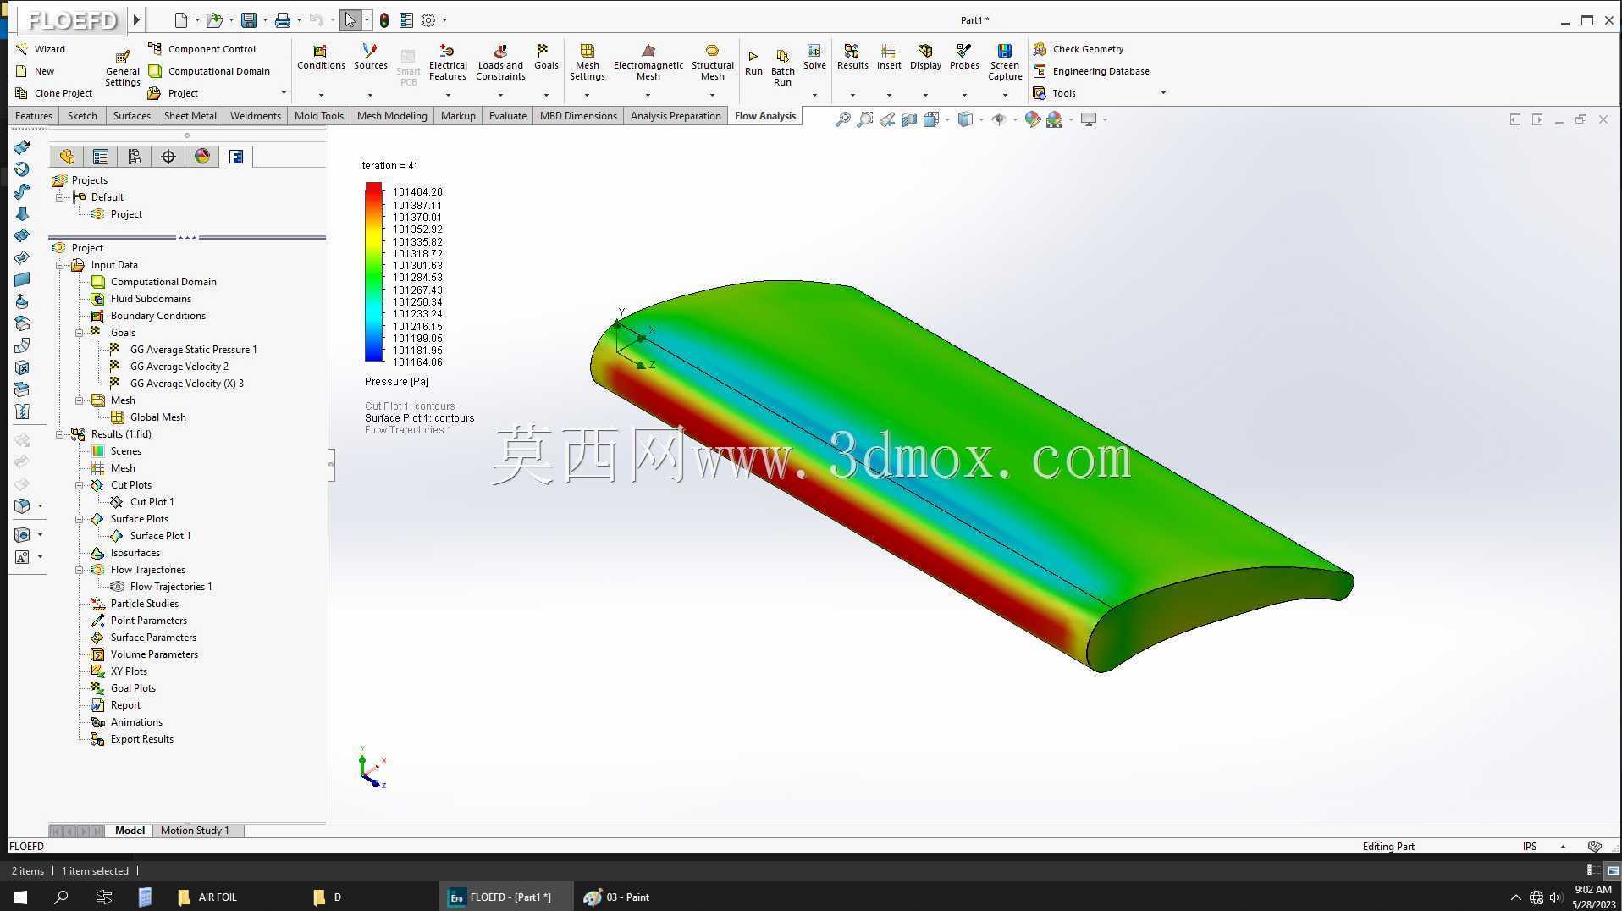Collapse the Mesh node under Input Data
Image resolution: width=1622 pixels, height=911 pixels.
pos(80,400)
